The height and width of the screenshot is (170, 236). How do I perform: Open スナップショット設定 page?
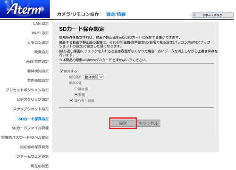pyautogui.click(x=31, y=109)
